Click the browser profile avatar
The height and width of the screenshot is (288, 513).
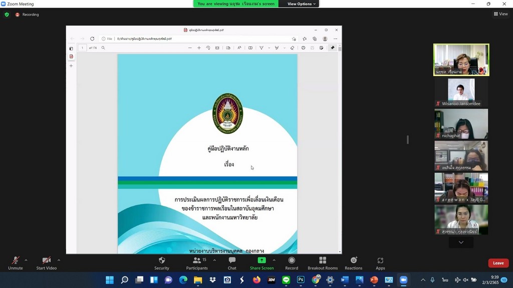coord(325,38)
